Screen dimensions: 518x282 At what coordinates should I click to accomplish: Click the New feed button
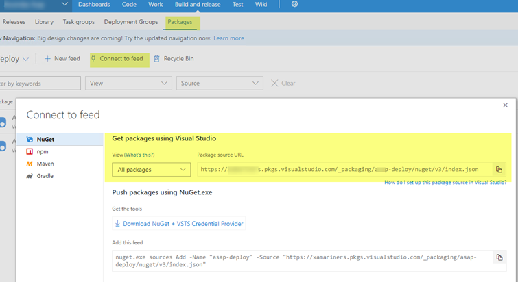[x=62, y=59]
